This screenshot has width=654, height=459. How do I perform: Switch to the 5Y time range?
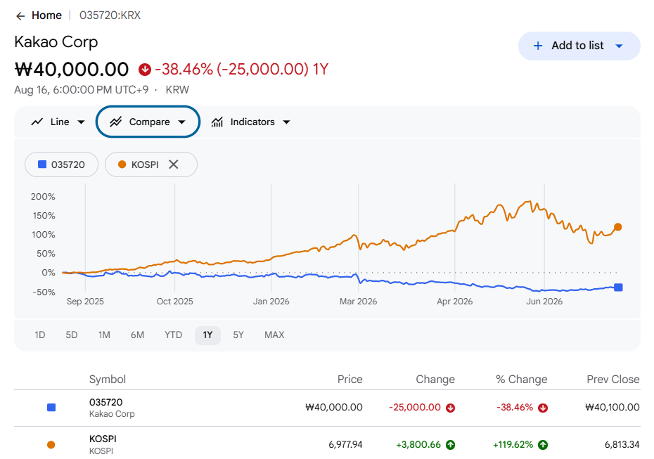[x=238, y=335]
